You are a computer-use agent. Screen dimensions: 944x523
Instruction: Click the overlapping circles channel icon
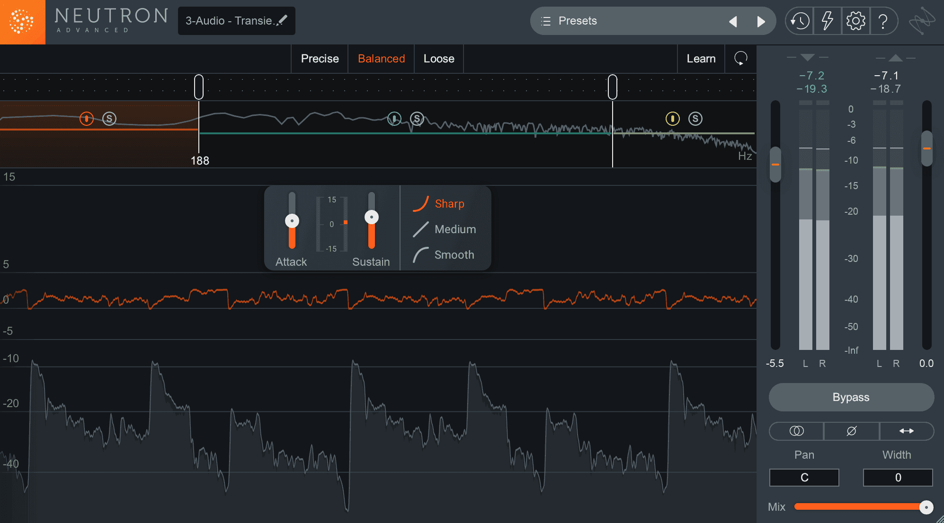[797, 431]
